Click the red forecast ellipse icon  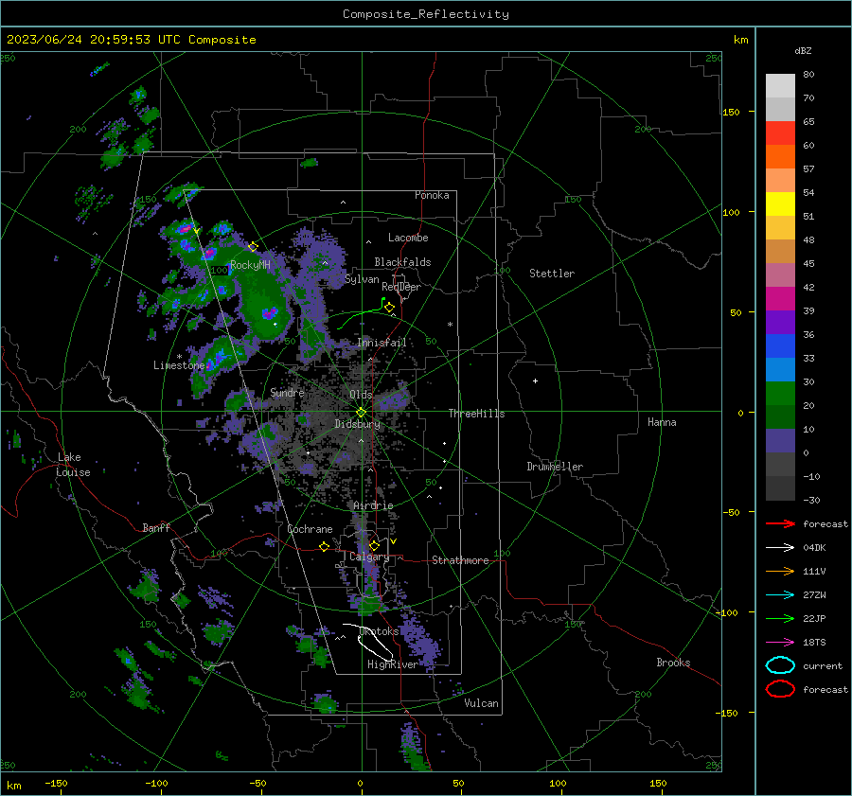click(x=780, y=689)
